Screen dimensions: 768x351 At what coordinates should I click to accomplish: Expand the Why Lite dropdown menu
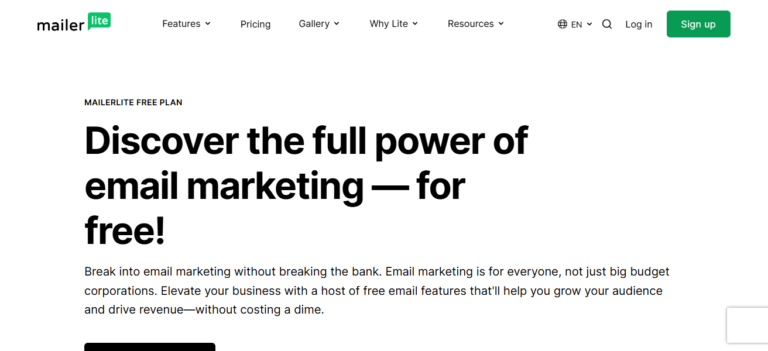point(393,23)
